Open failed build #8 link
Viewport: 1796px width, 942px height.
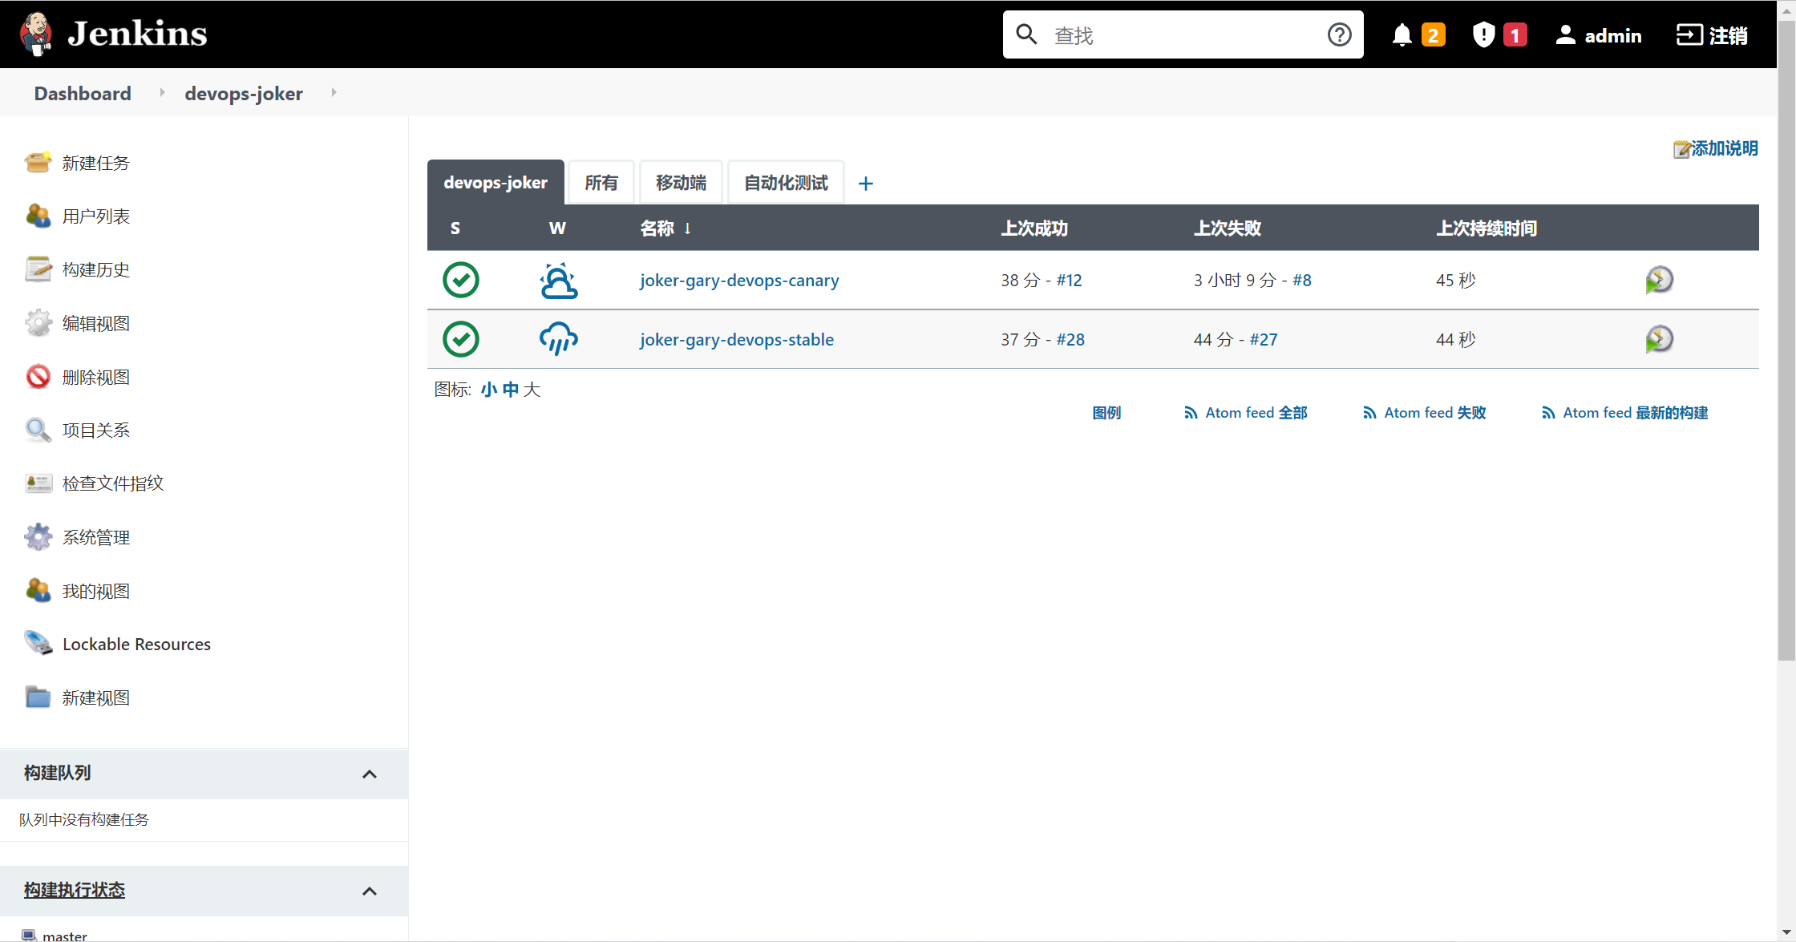pos(1302,281)
